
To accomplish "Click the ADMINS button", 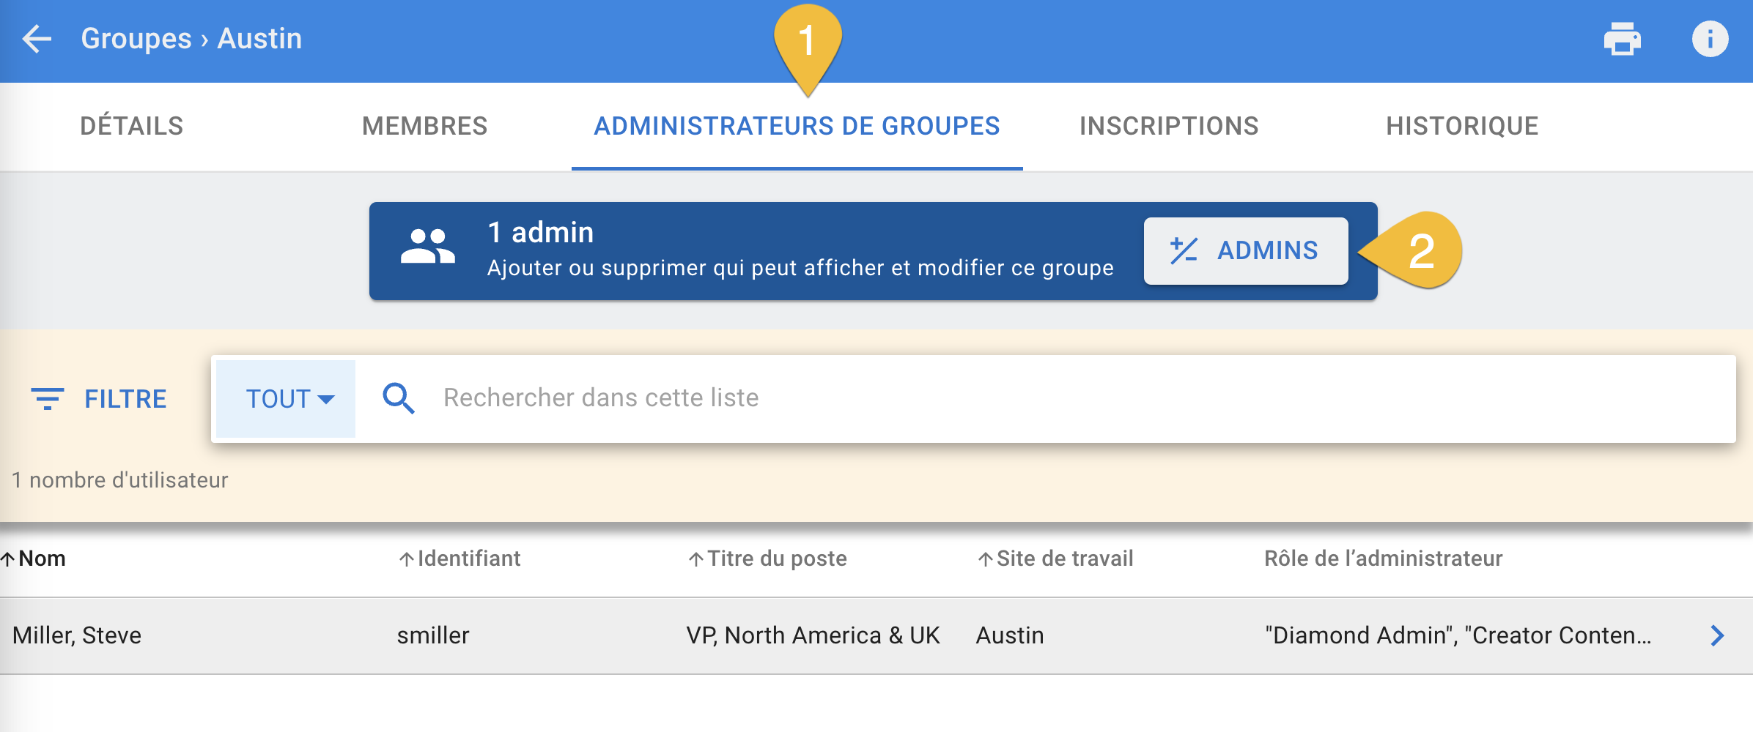I will [1246, 250].
